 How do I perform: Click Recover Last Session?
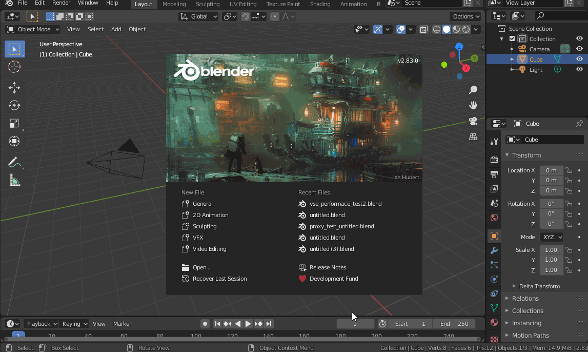[x=219, y=279]
